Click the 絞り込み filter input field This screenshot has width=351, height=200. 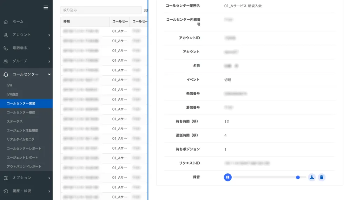(x=101, y=10)
